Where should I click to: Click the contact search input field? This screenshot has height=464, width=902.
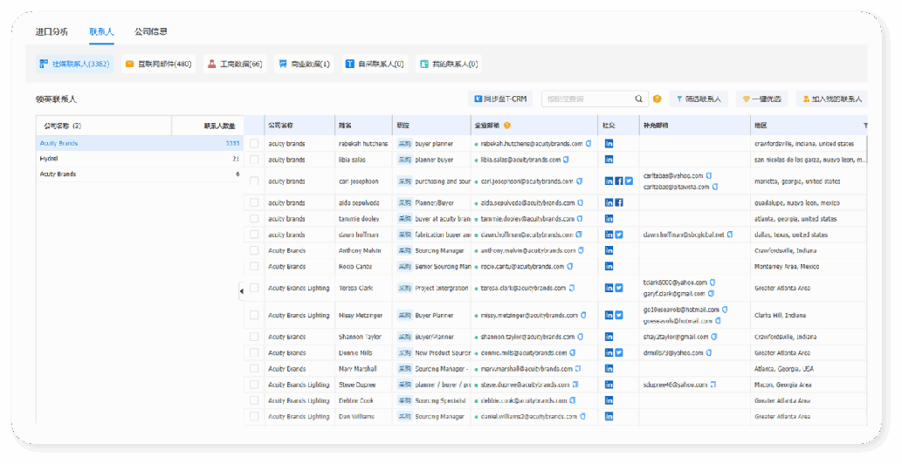coord(587,99)
